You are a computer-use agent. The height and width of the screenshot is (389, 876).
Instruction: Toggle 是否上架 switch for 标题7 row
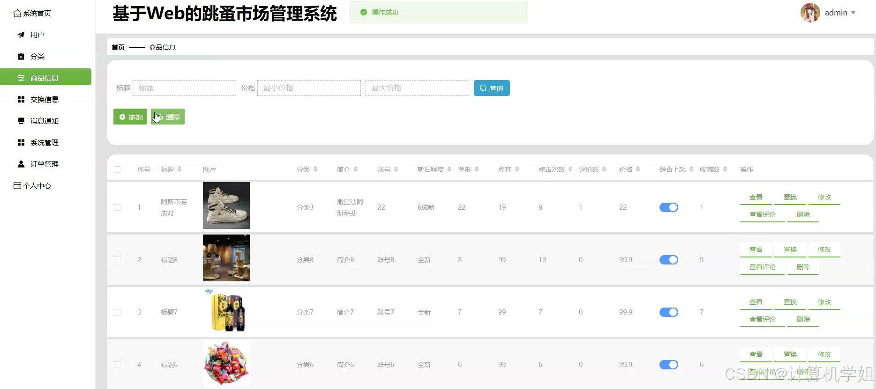[x=669, y=312]
